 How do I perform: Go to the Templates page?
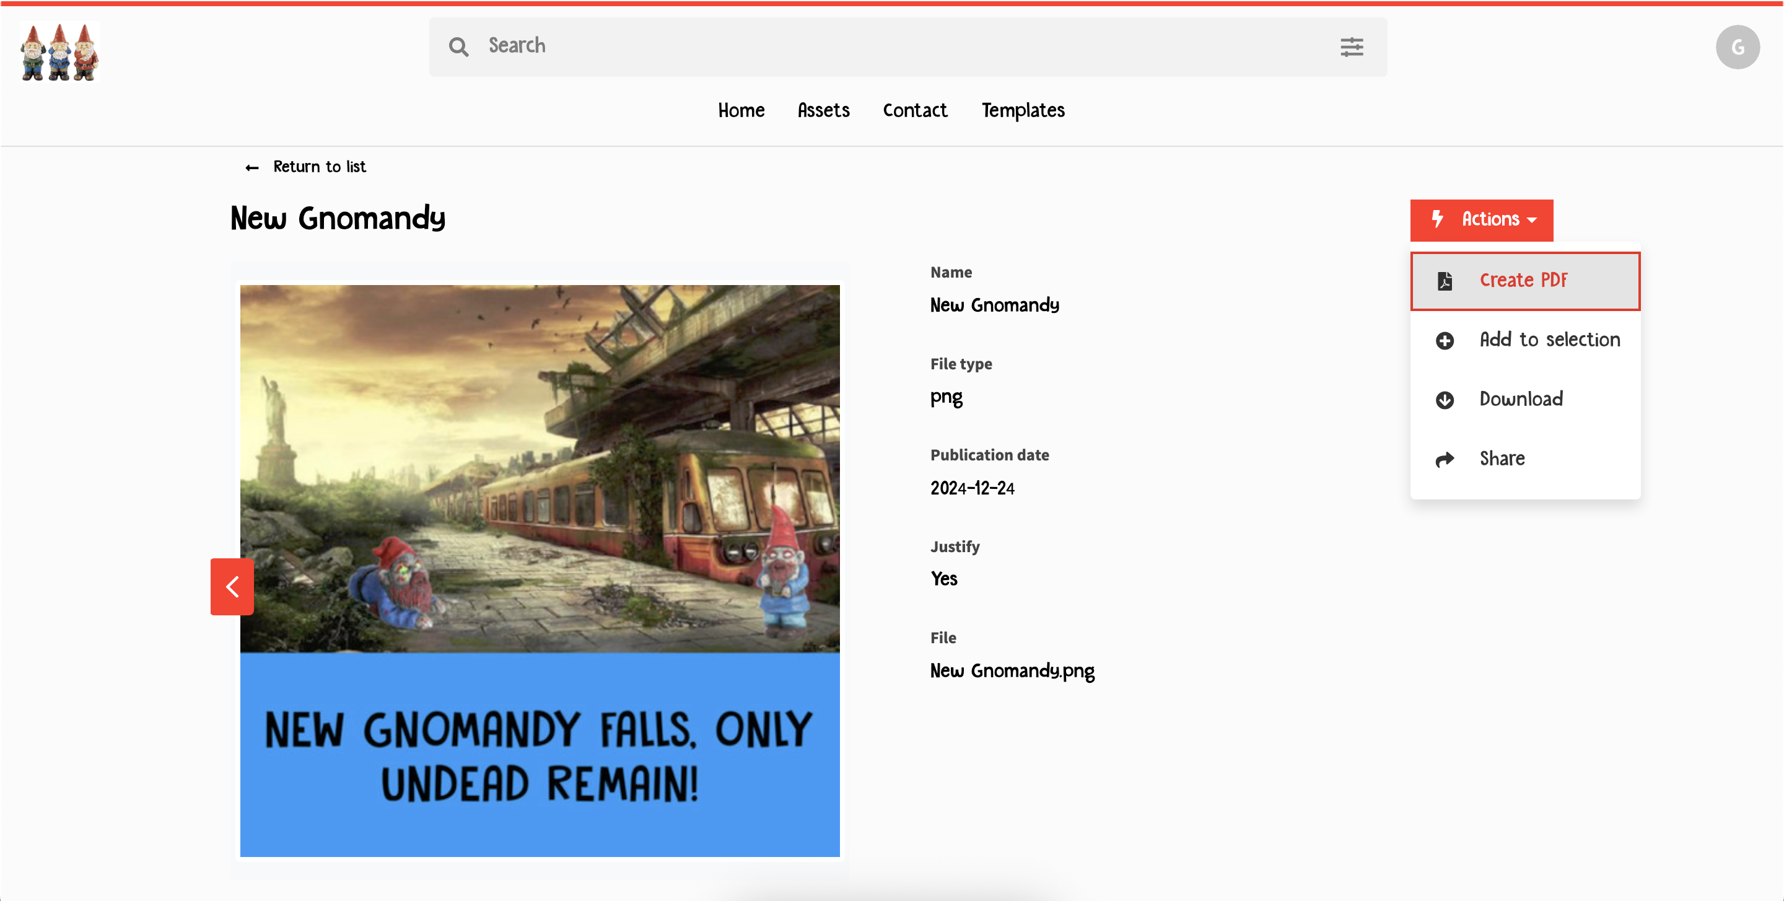click(x=1023, y=111)
